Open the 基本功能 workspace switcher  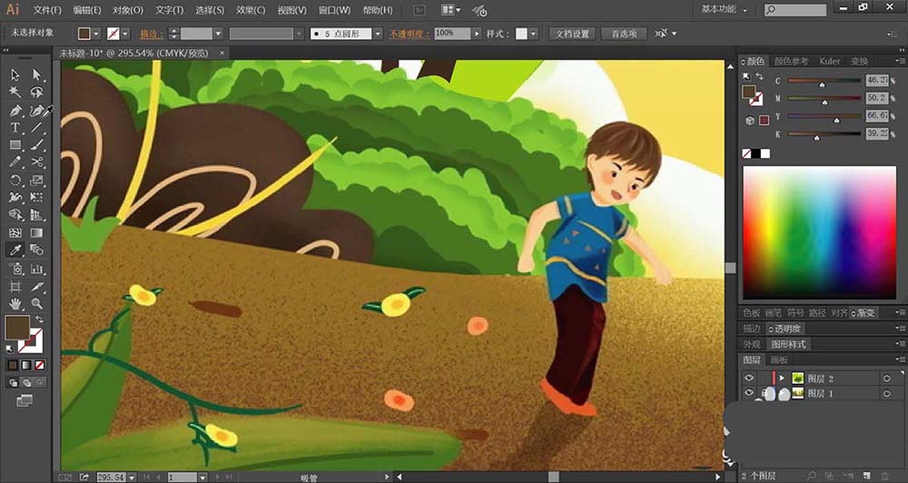point(725,9)
